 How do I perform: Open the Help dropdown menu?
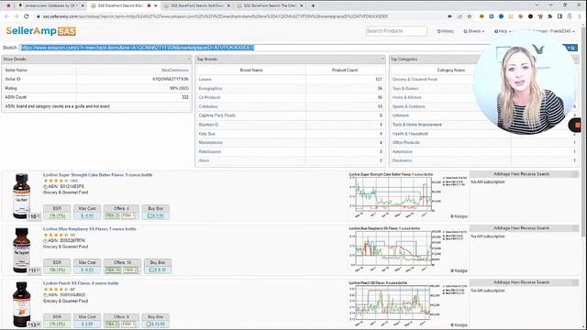coord(503,31)
